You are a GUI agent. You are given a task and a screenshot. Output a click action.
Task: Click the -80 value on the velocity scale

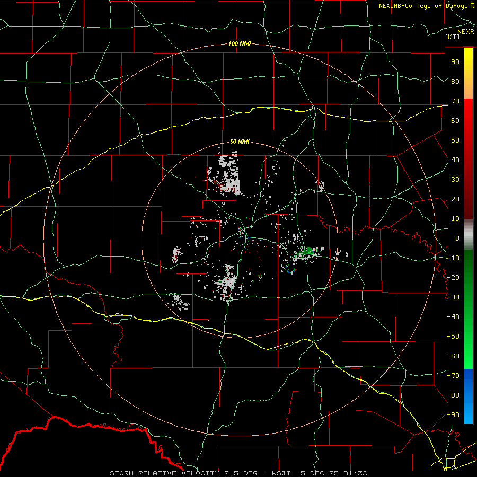pyautogui.click(x=453, y=395)
